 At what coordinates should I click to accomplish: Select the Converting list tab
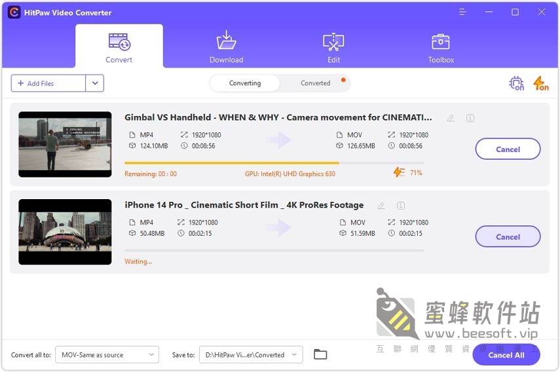(x=245, y=83)
